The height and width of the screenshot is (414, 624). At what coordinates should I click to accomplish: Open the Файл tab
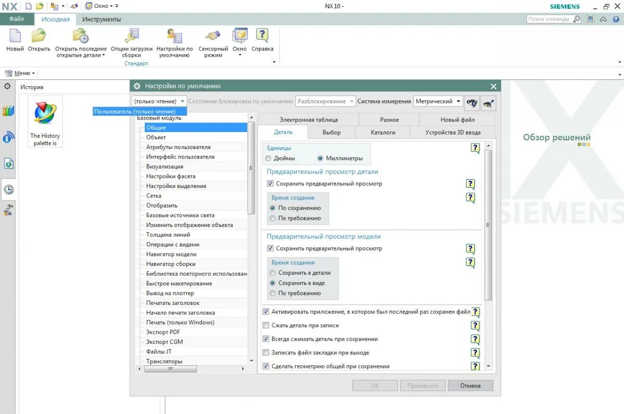(x=17, y=19)
